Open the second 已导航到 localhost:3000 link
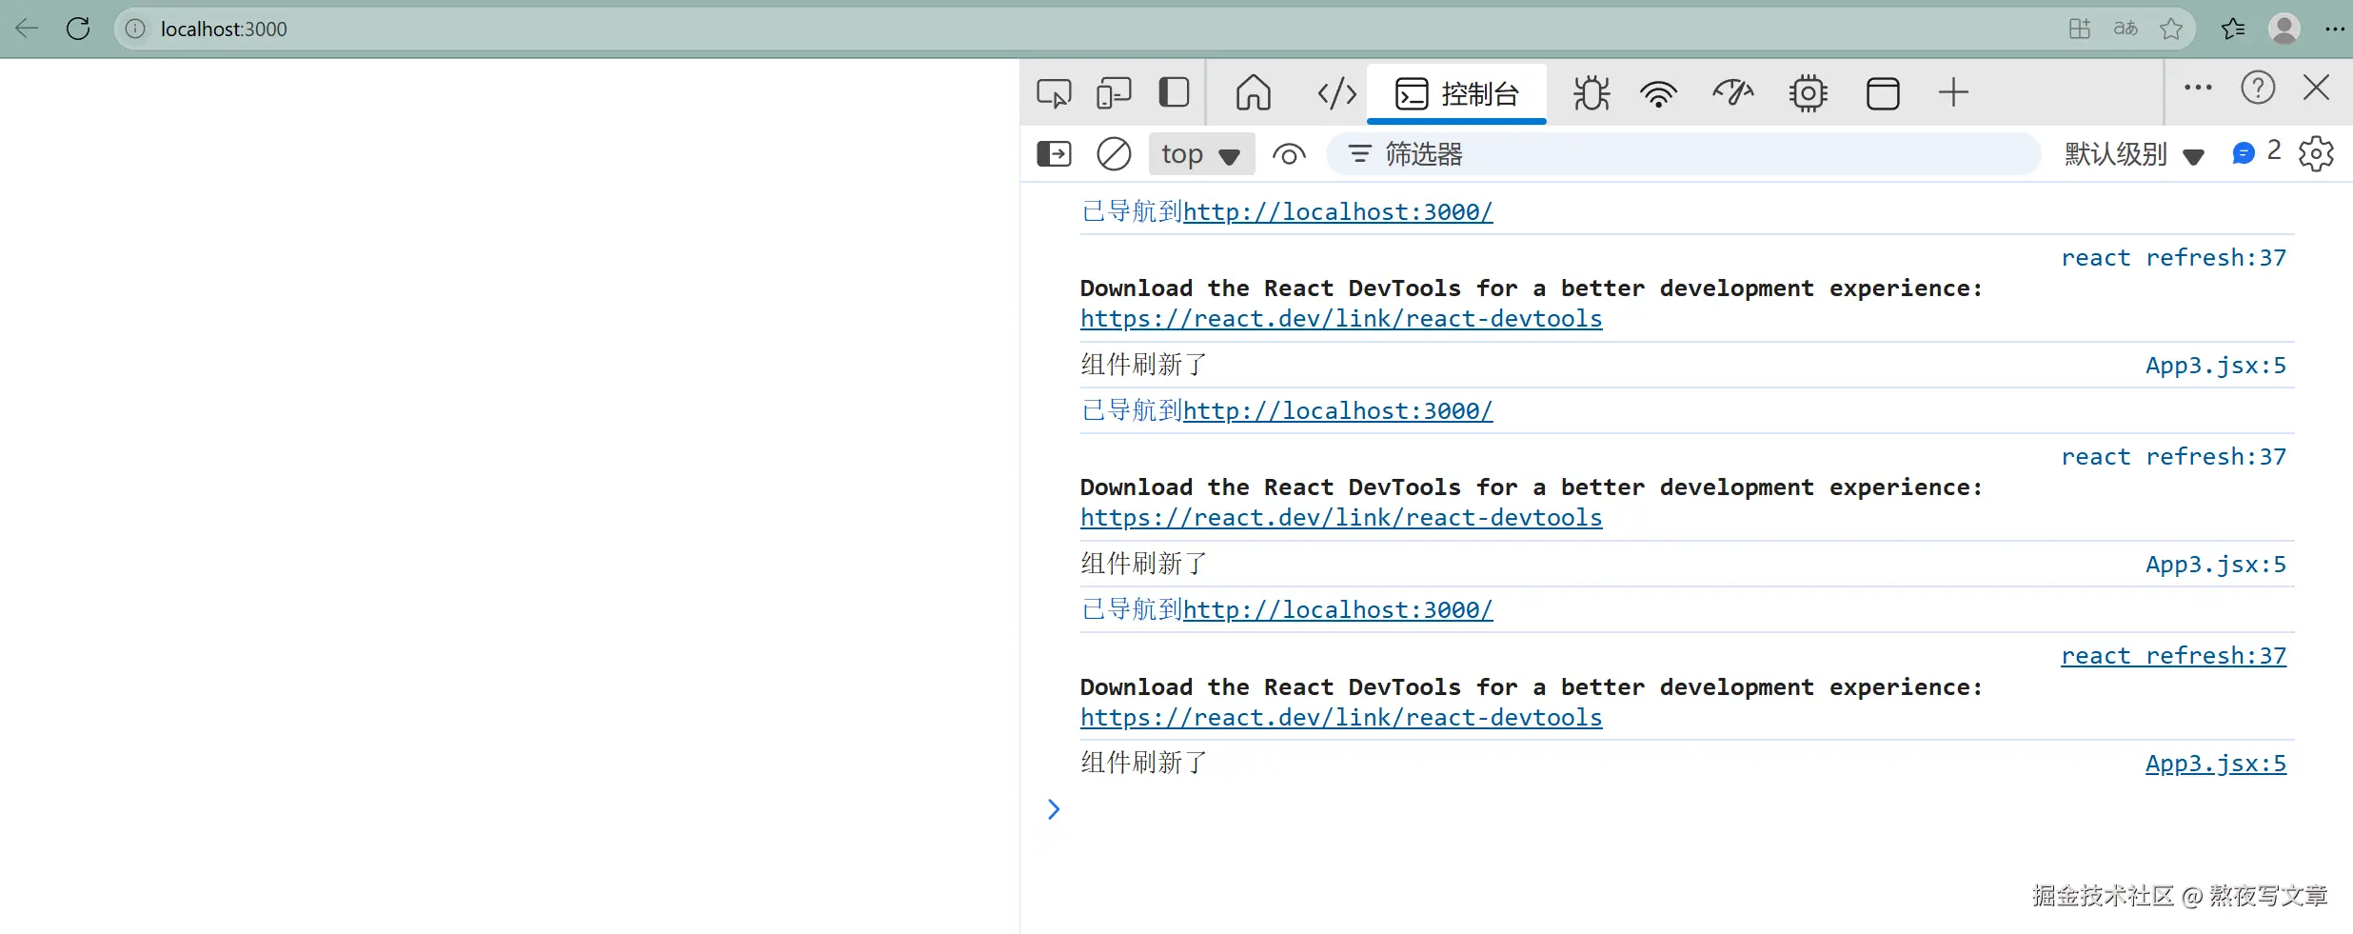 pyautogui.click(x=1337, y=410)
